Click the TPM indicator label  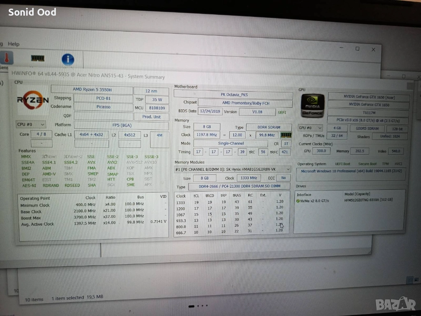click(x=385, y=164)
